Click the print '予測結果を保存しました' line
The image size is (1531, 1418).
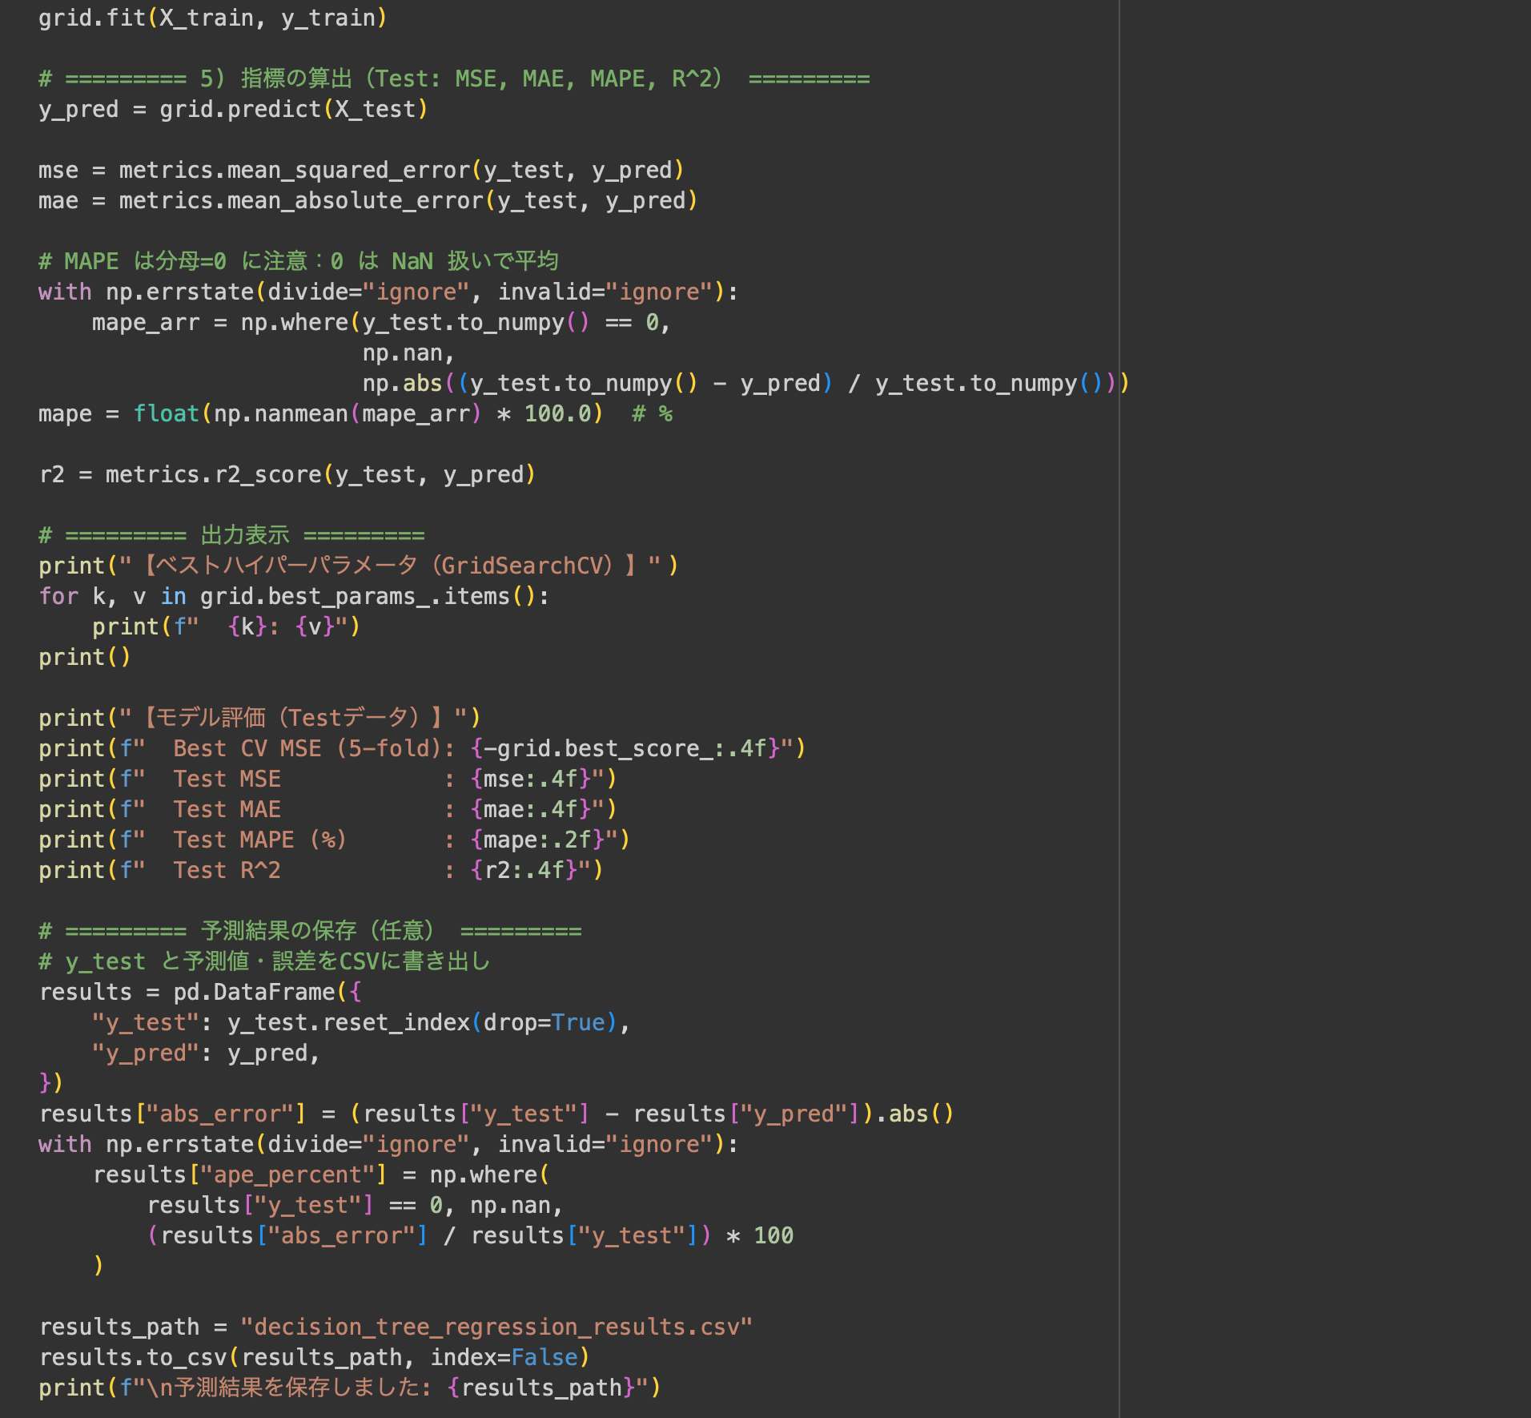(x=350, y=1388)
